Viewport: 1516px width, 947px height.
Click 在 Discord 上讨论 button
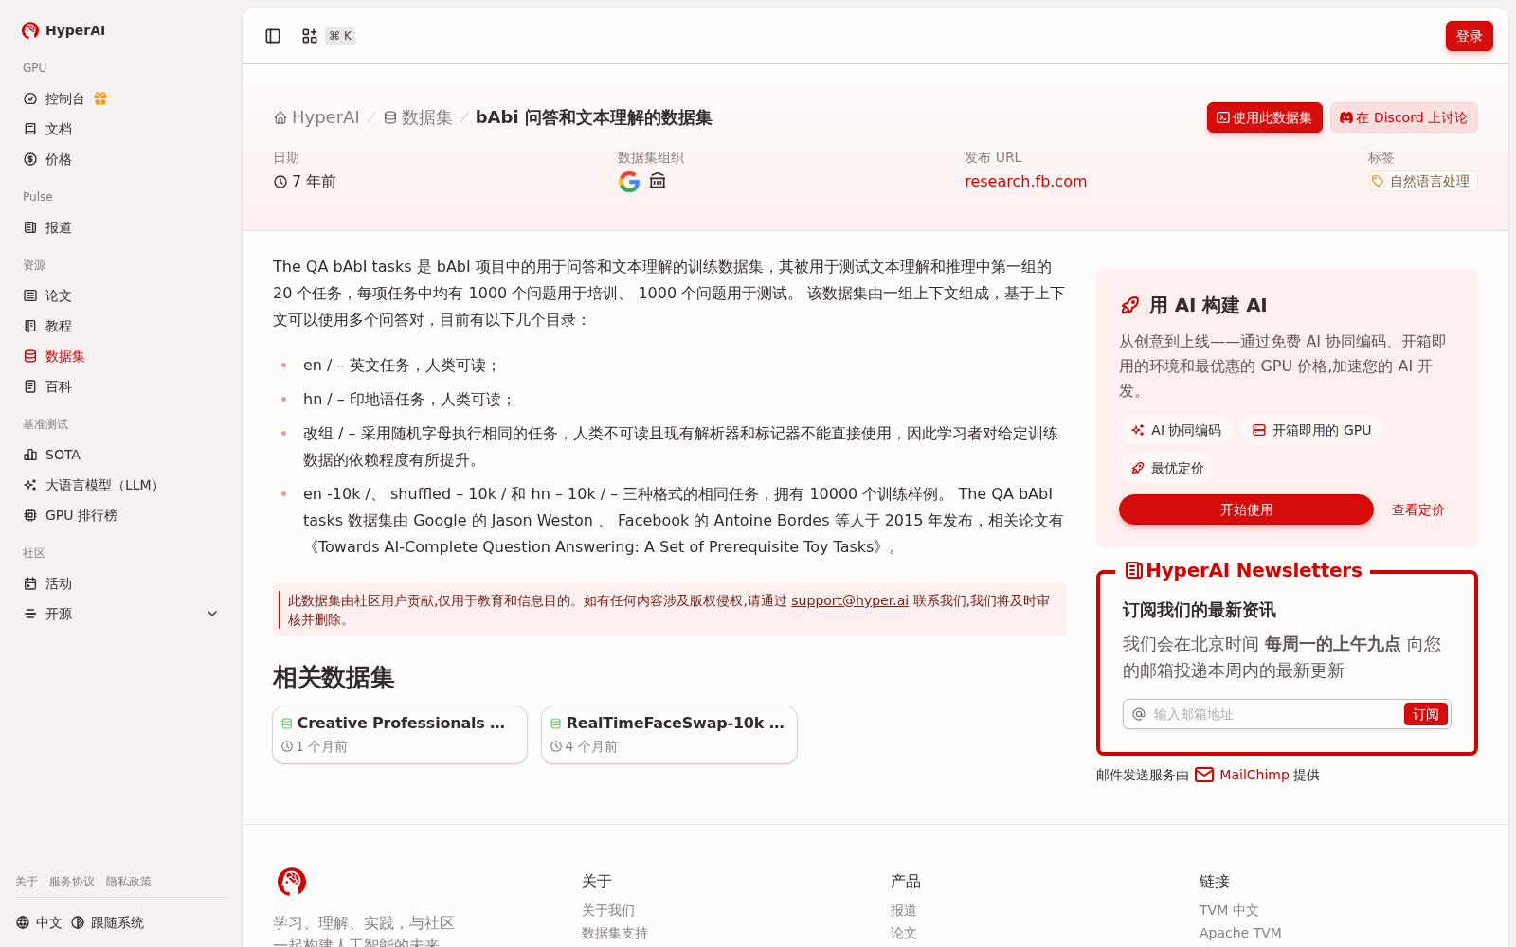1403,117
